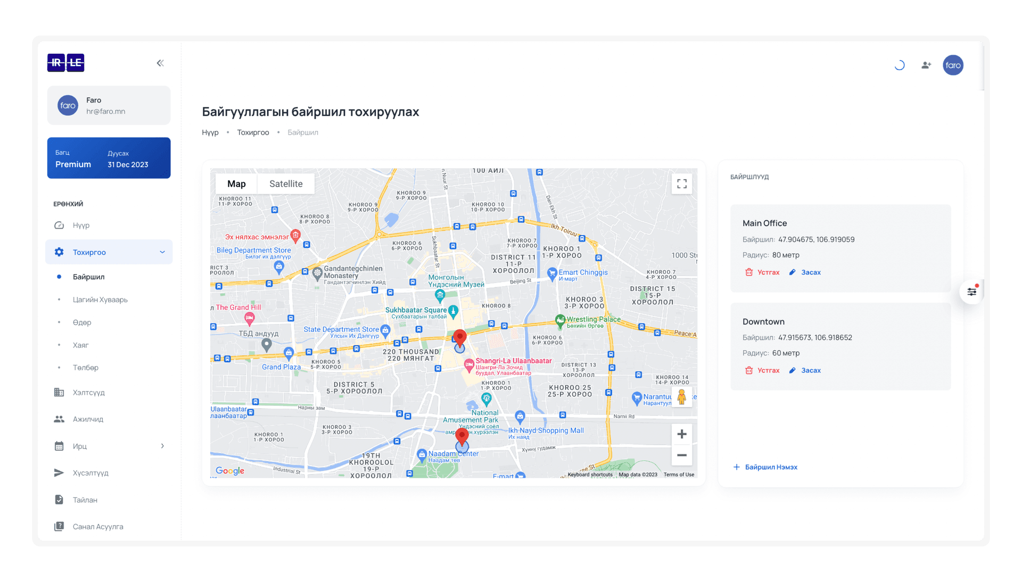
Task: Click the red map pin near Sukhbaatar Square
Action: (460, 337)
